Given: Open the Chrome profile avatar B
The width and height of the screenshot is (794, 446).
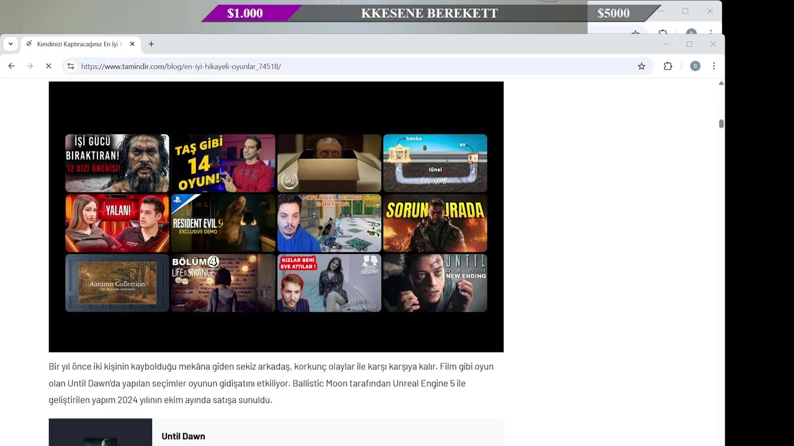Looking at the screenshot, I should [695, 66].
